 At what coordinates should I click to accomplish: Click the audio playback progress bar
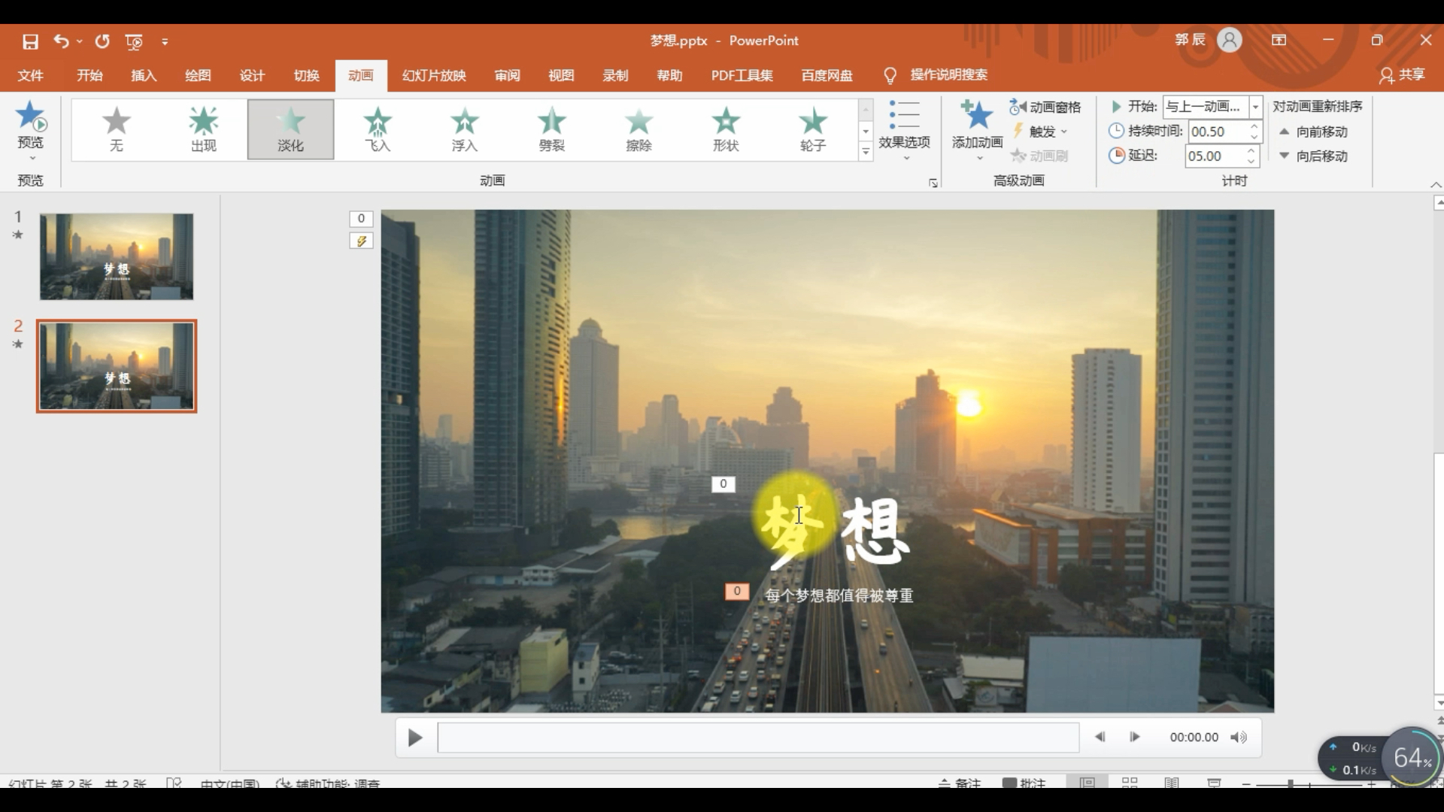(x=758, y=738)
